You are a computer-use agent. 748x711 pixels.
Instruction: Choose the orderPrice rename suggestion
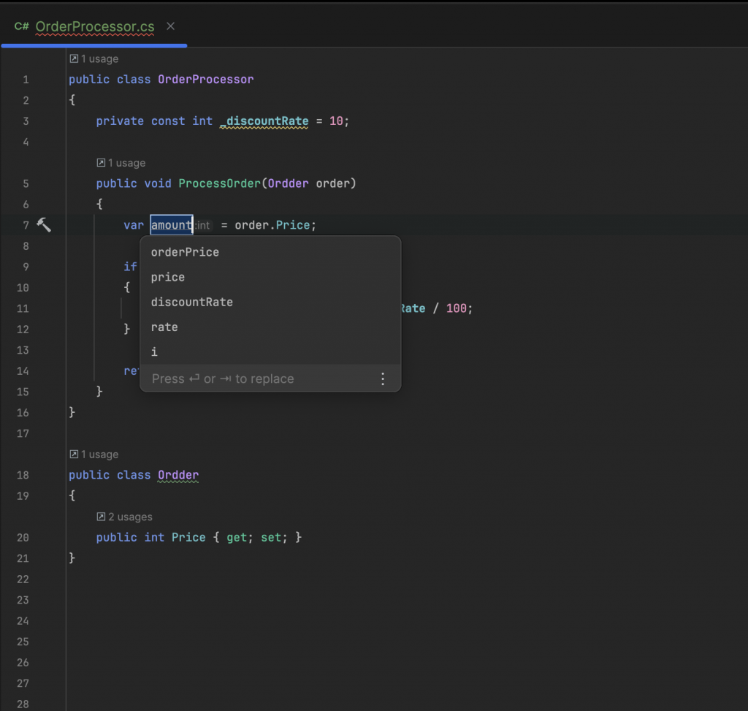(x=270, y=252)
